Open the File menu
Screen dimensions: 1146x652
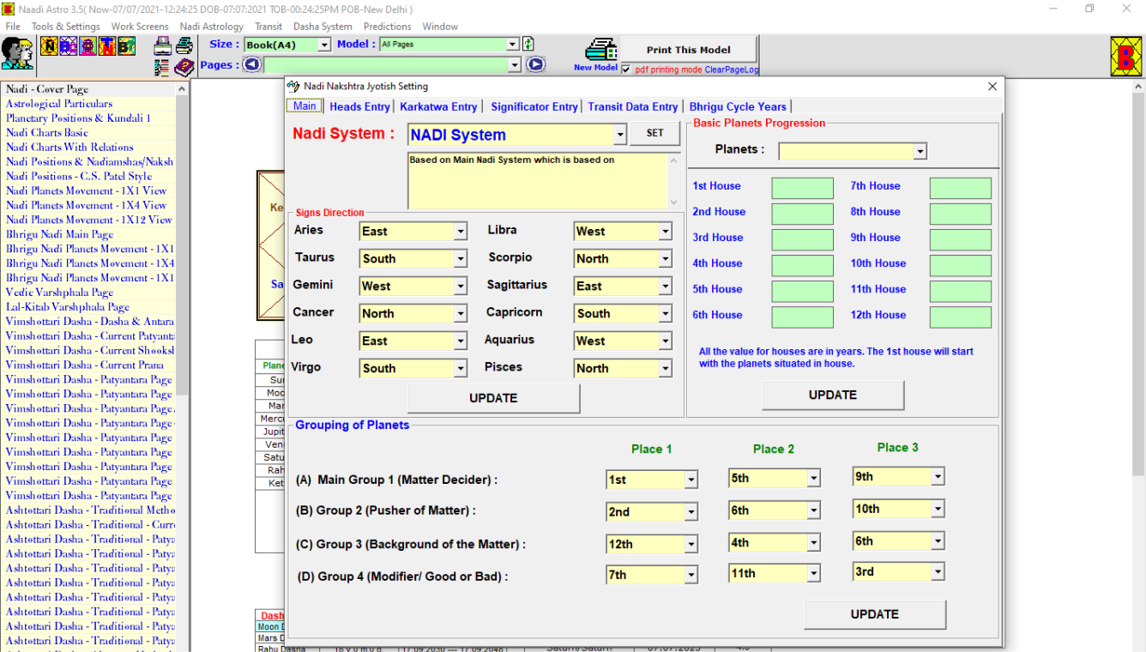coord(13,27)
